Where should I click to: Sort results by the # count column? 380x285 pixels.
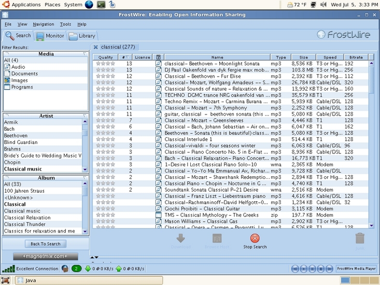click(125, 57)
